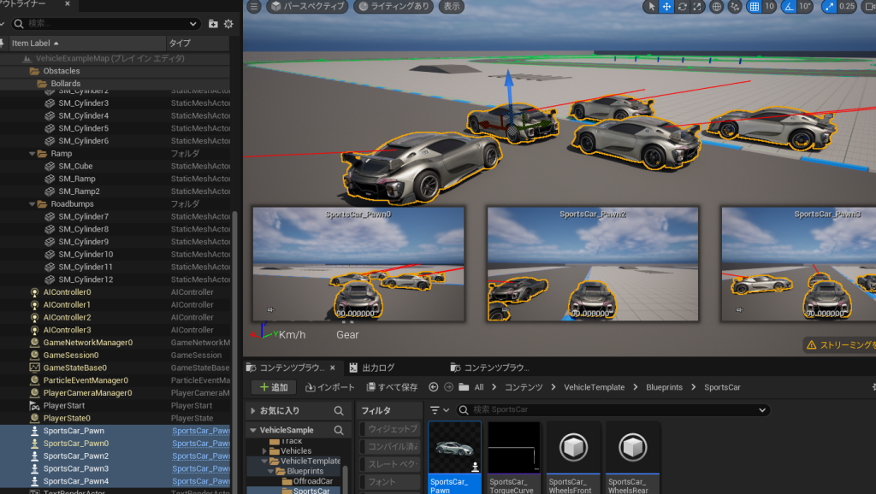This screenshot has height=494, width=876.
Task: Create new folder in Outliner
Action: click(213, 24)
